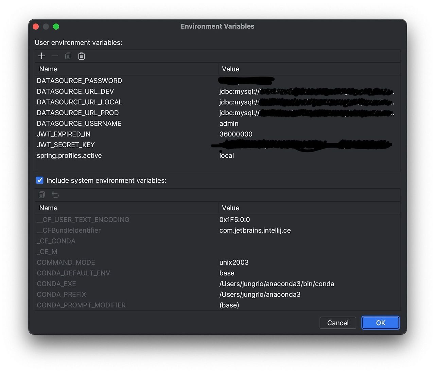This screenshot has width=435, height=372.
Task: Sort user variables by Value column header
Action: (309, 69)
